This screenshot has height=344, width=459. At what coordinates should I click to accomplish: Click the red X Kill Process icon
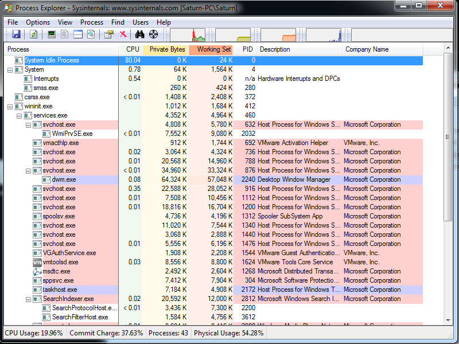coord(123,34)
